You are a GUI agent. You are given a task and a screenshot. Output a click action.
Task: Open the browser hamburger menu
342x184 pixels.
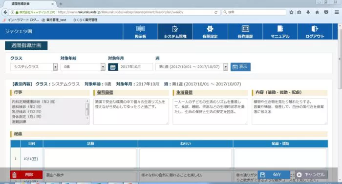[x=337, y=12]
